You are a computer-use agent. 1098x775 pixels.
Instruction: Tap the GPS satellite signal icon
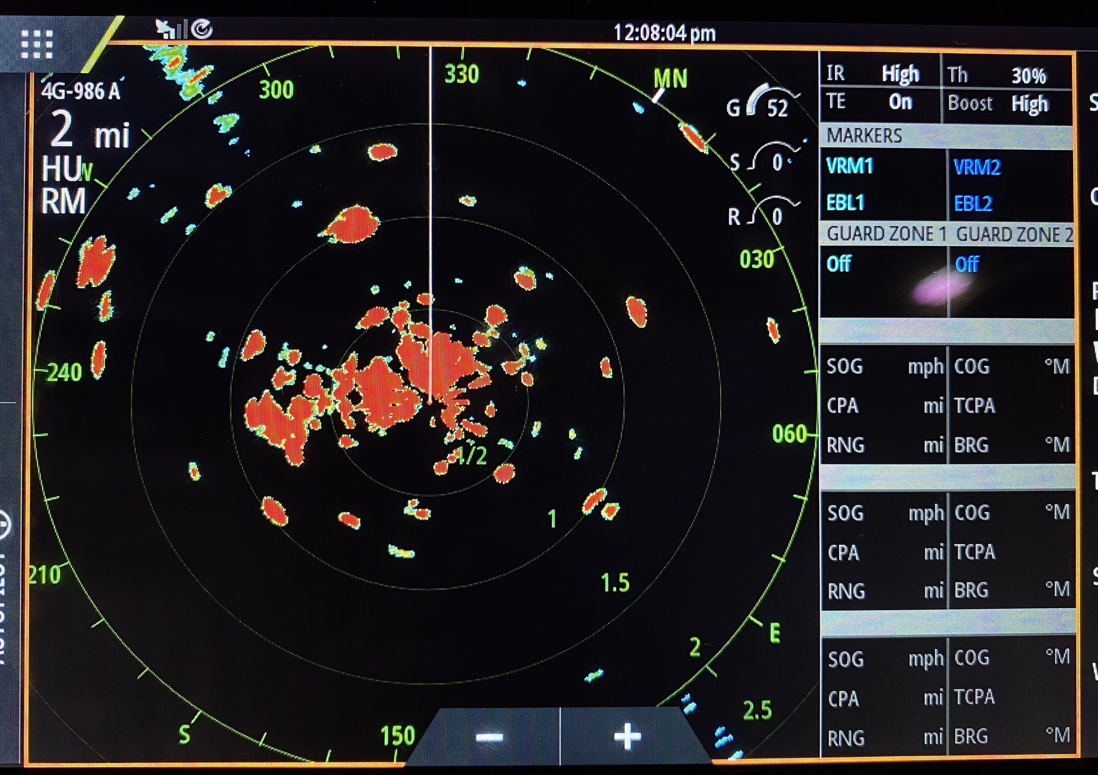pos(168,29)
